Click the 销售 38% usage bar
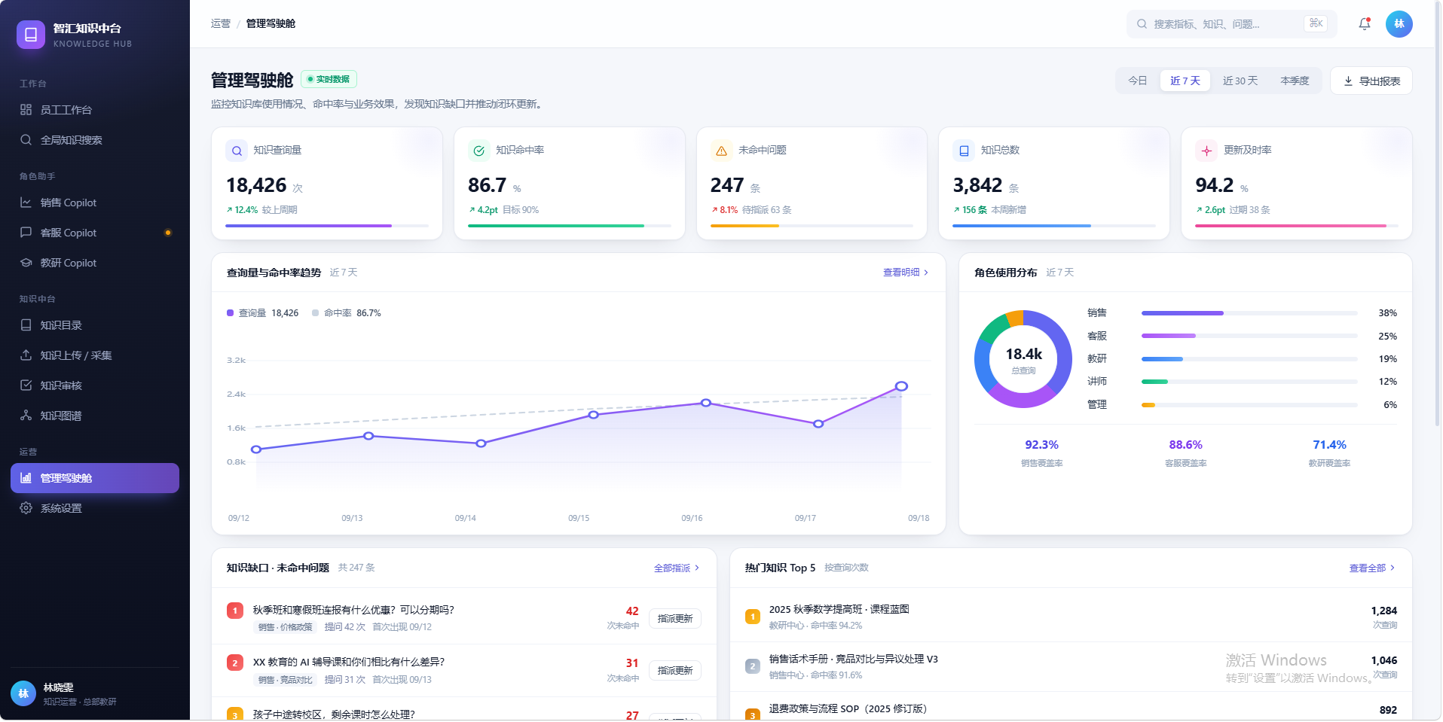The height and width of the screenshot is (722, 1443). pos(1249,313)
